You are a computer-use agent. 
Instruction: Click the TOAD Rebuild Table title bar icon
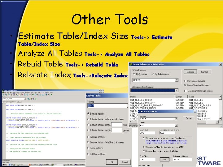click(x=3, y=90)
